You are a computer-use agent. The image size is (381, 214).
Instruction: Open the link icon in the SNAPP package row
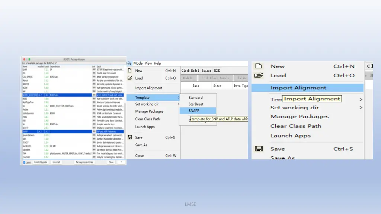click(94, 132)
